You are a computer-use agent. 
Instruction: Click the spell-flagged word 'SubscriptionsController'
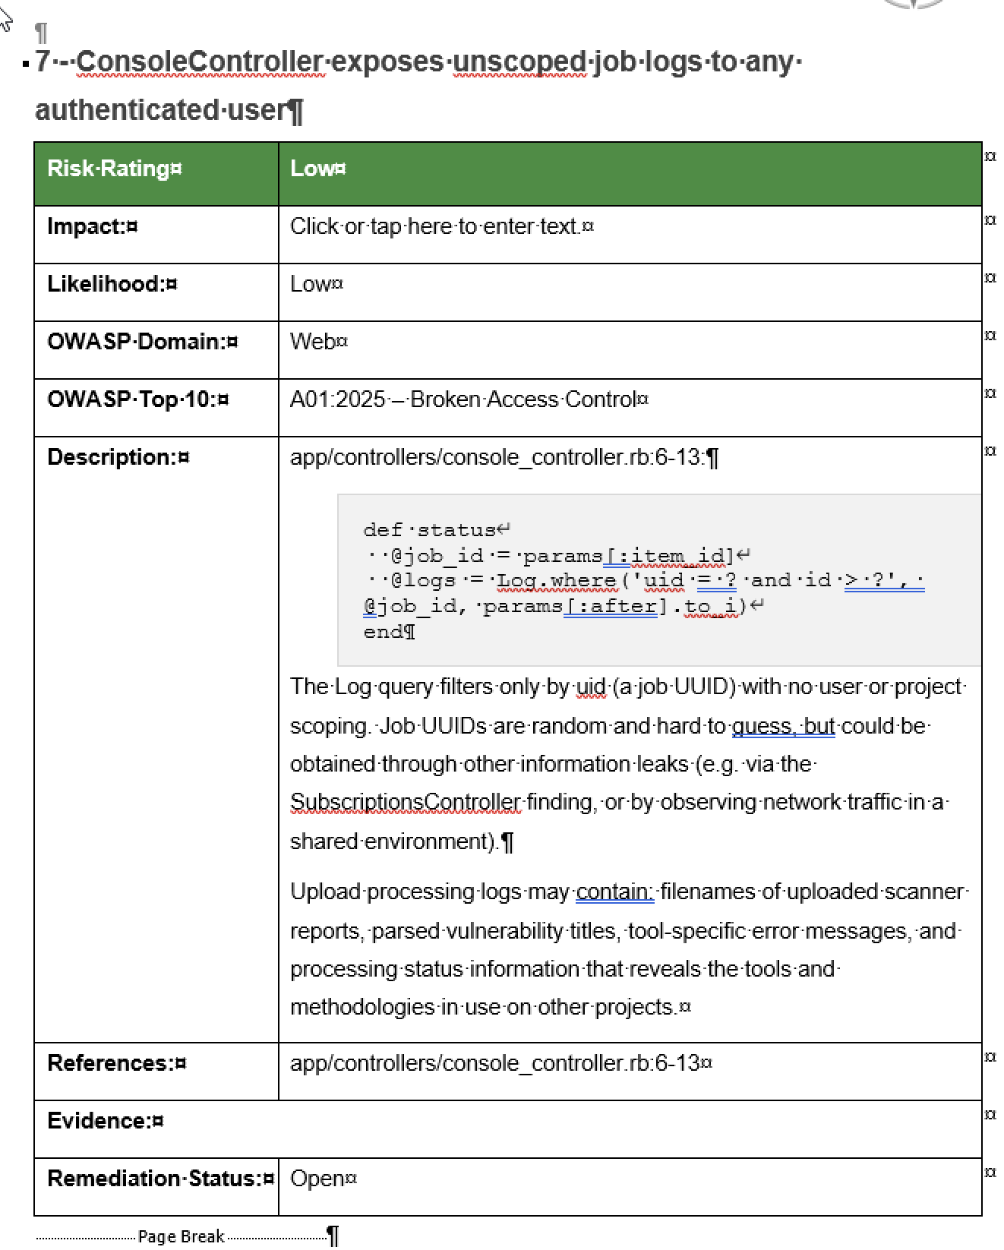(406, 803)
